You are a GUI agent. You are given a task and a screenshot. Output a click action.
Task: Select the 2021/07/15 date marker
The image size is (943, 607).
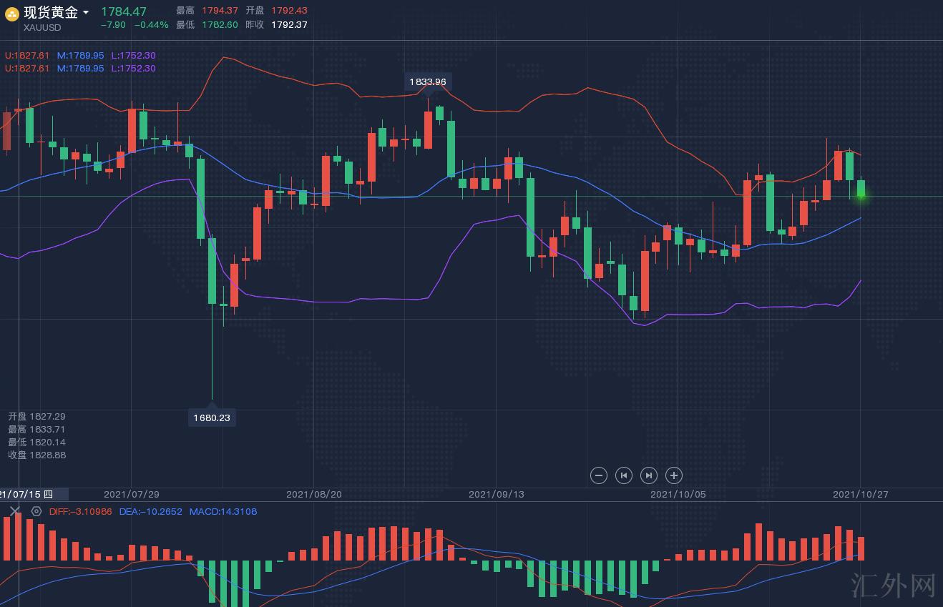pyautogui.click(x=29, y=494)
